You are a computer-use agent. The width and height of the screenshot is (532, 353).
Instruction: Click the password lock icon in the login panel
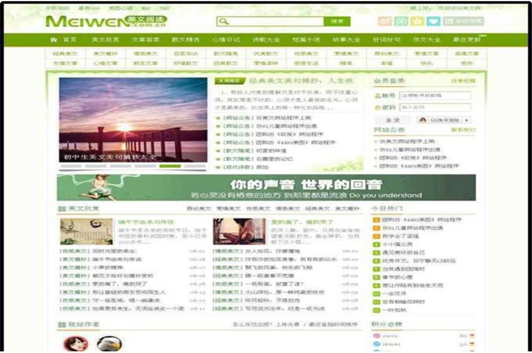(x=378, y=108)
